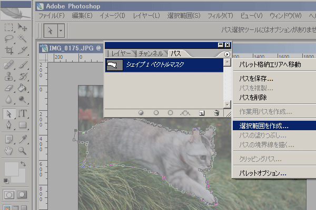
Task: Select the Rectangular Marquee tool
Action: coord(9,27)
